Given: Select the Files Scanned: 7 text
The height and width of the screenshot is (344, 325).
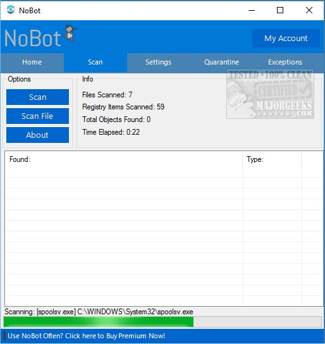Looking at the screenshot, I should tap(107, 95).
